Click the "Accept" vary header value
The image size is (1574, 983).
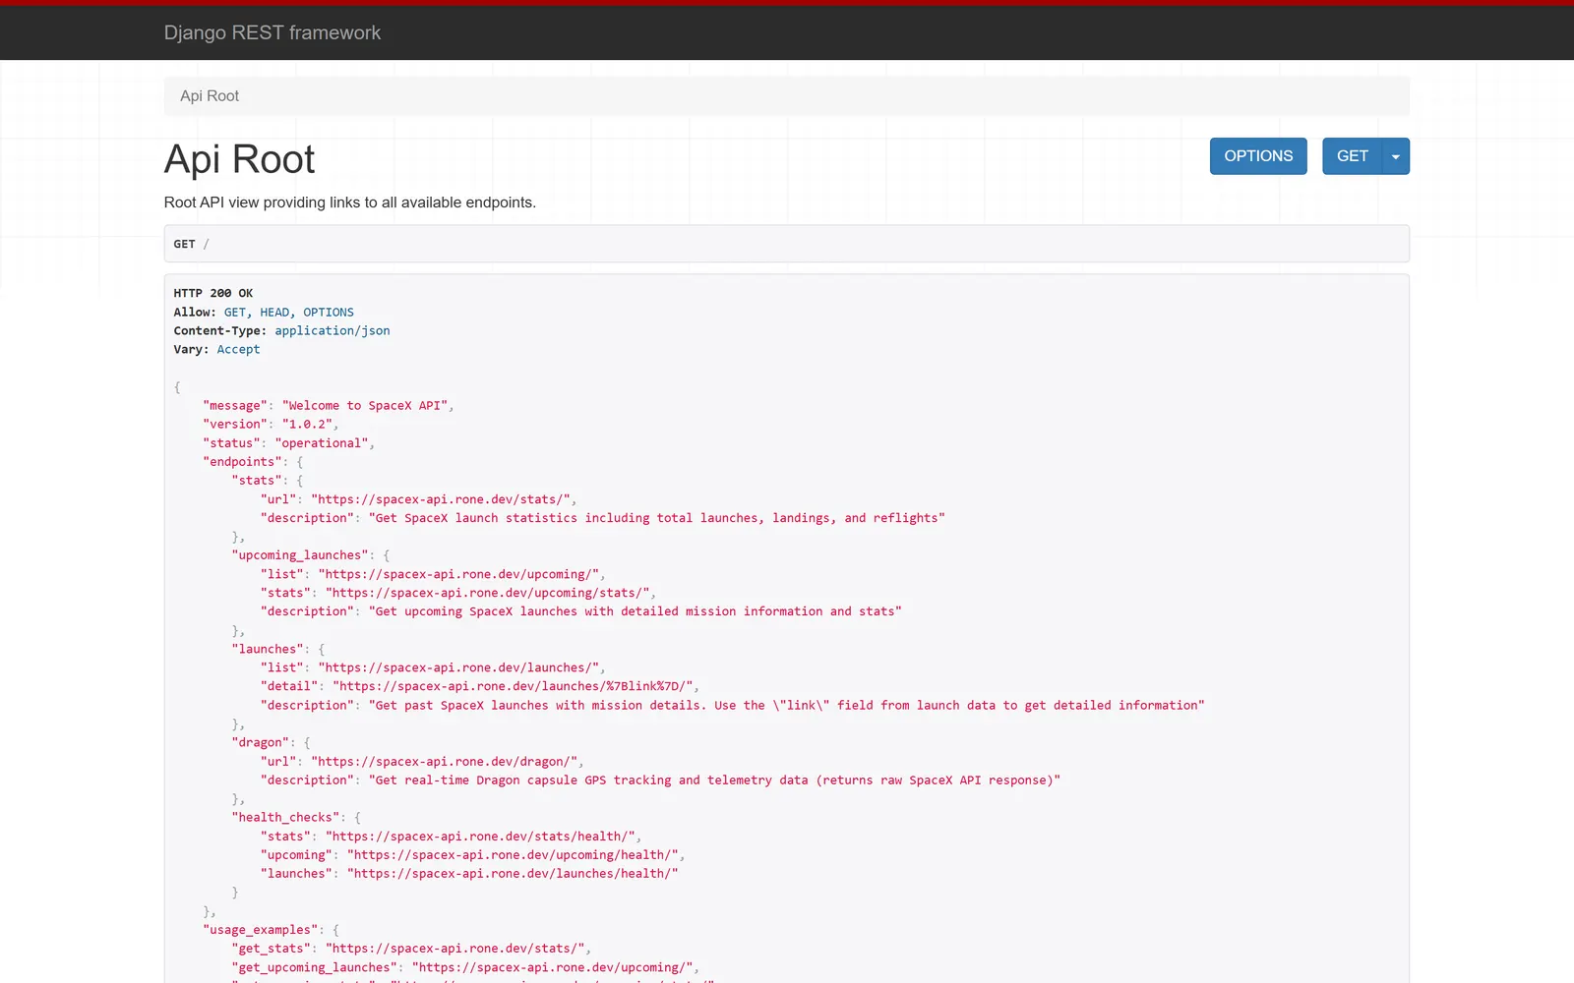pyautogui.click(x=239, y=349)
